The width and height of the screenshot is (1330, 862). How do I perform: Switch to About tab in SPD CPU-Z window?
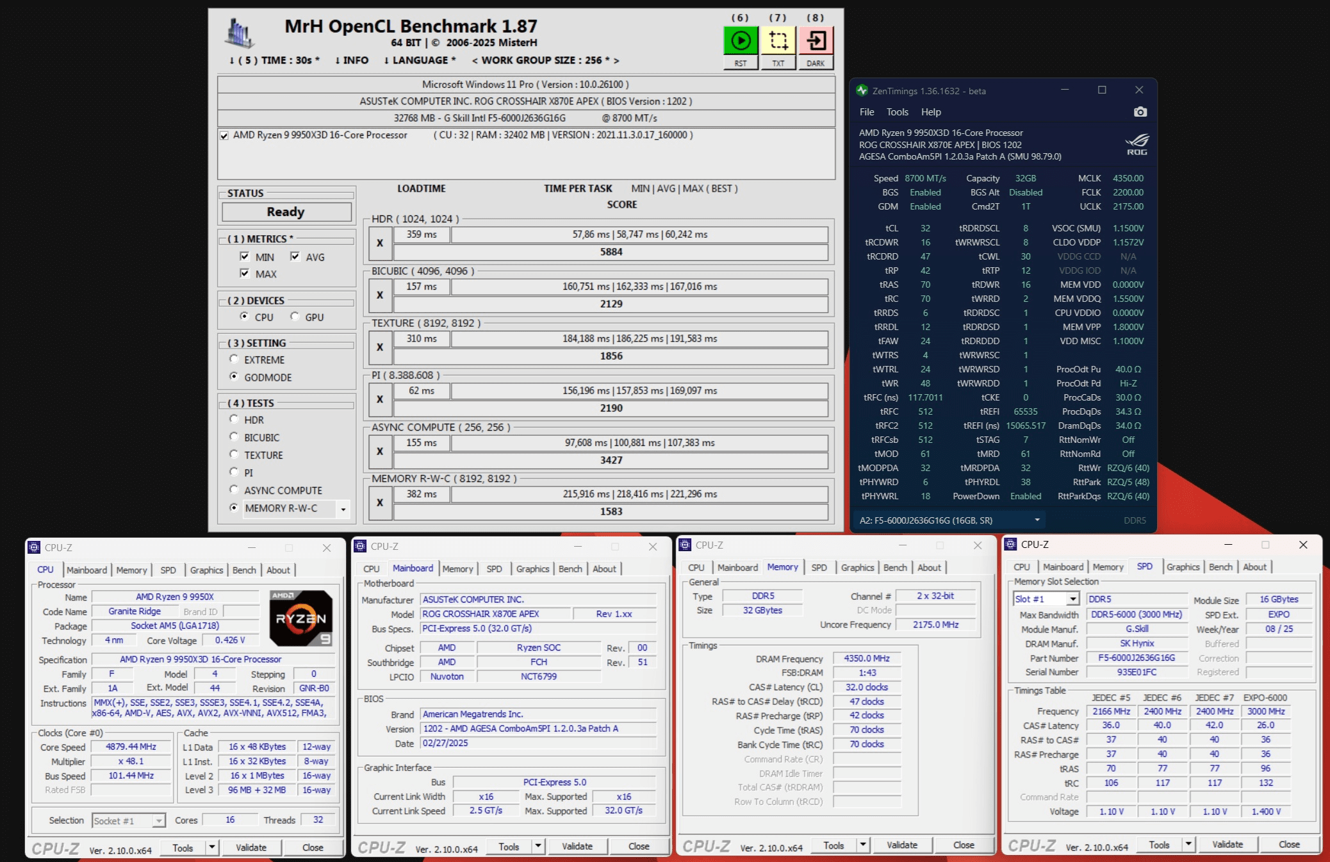coord(1254,567)
